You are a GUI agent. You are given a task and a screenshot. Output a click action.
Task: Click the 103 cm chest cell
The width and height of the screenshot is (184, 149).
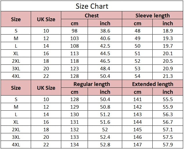click(x=75, y=38)
